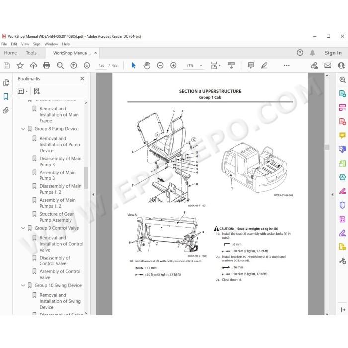The height and width of the screenshot is (348, 348).
Task: Open the search tool in right pane
Action: pyautogui.click(x=342, y=80)
